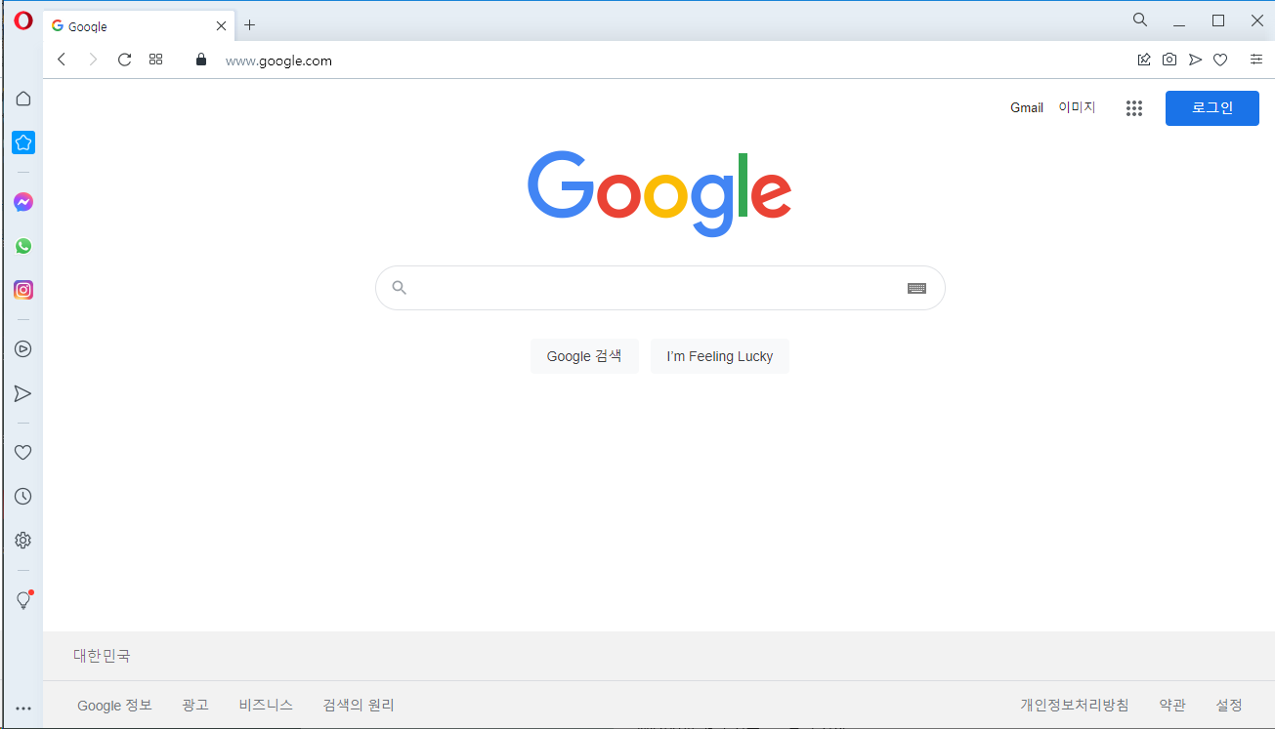This screenshot has width=1275, height=729.
Task: Open the Opera main menu
Action: click(x=23, y=20)
